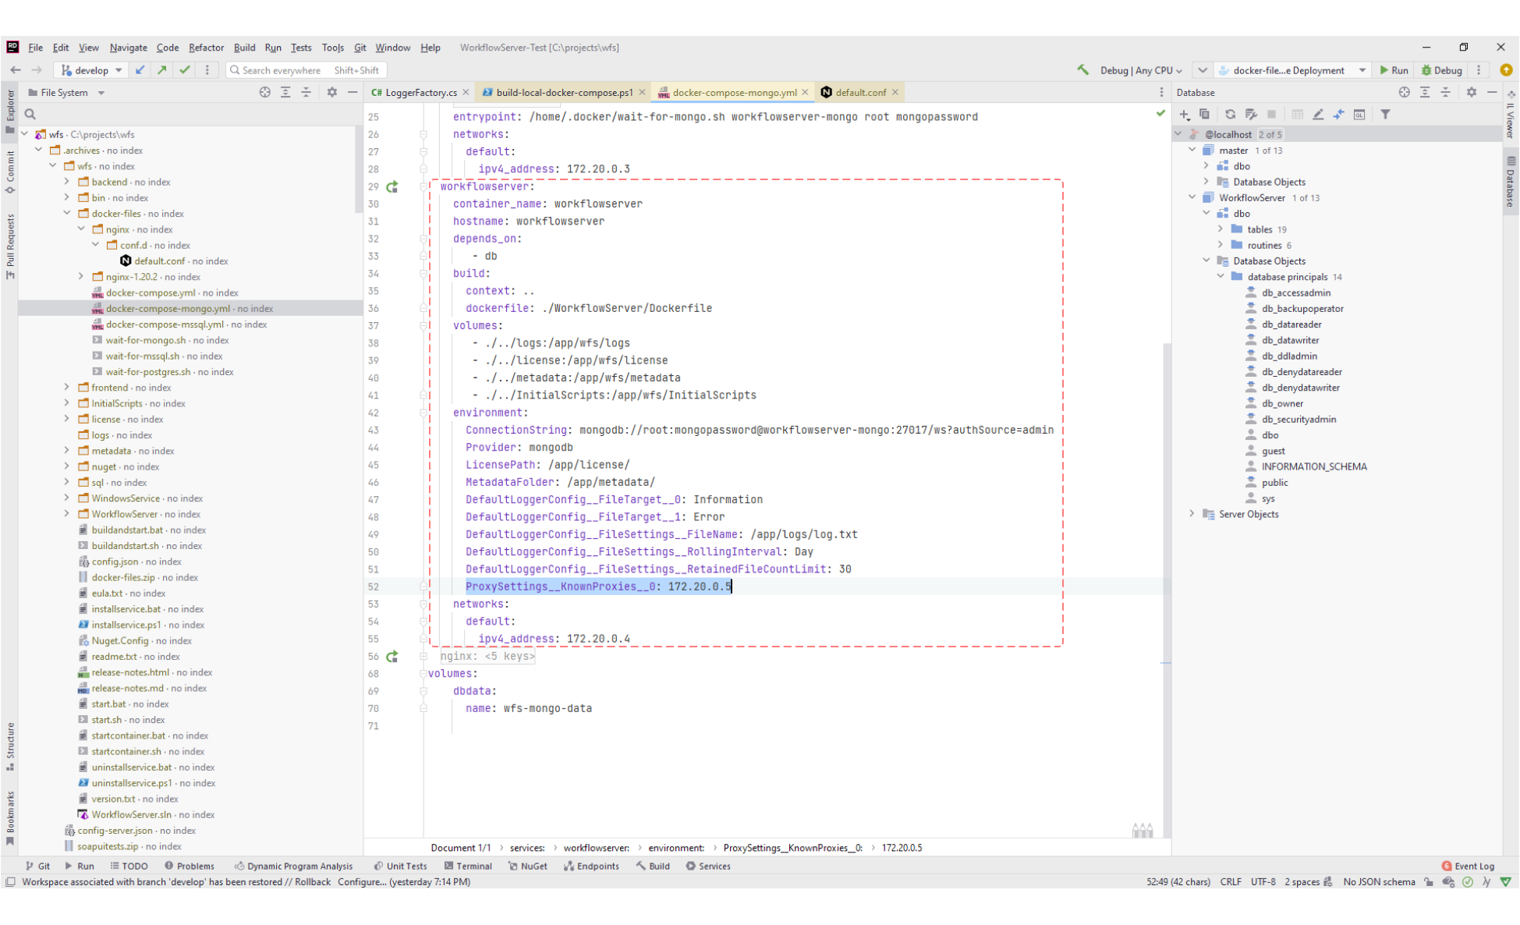Expand the Server Objects node
Image resolution: width=1520 pixels, height=925 pixels.
pos(1192,513)
